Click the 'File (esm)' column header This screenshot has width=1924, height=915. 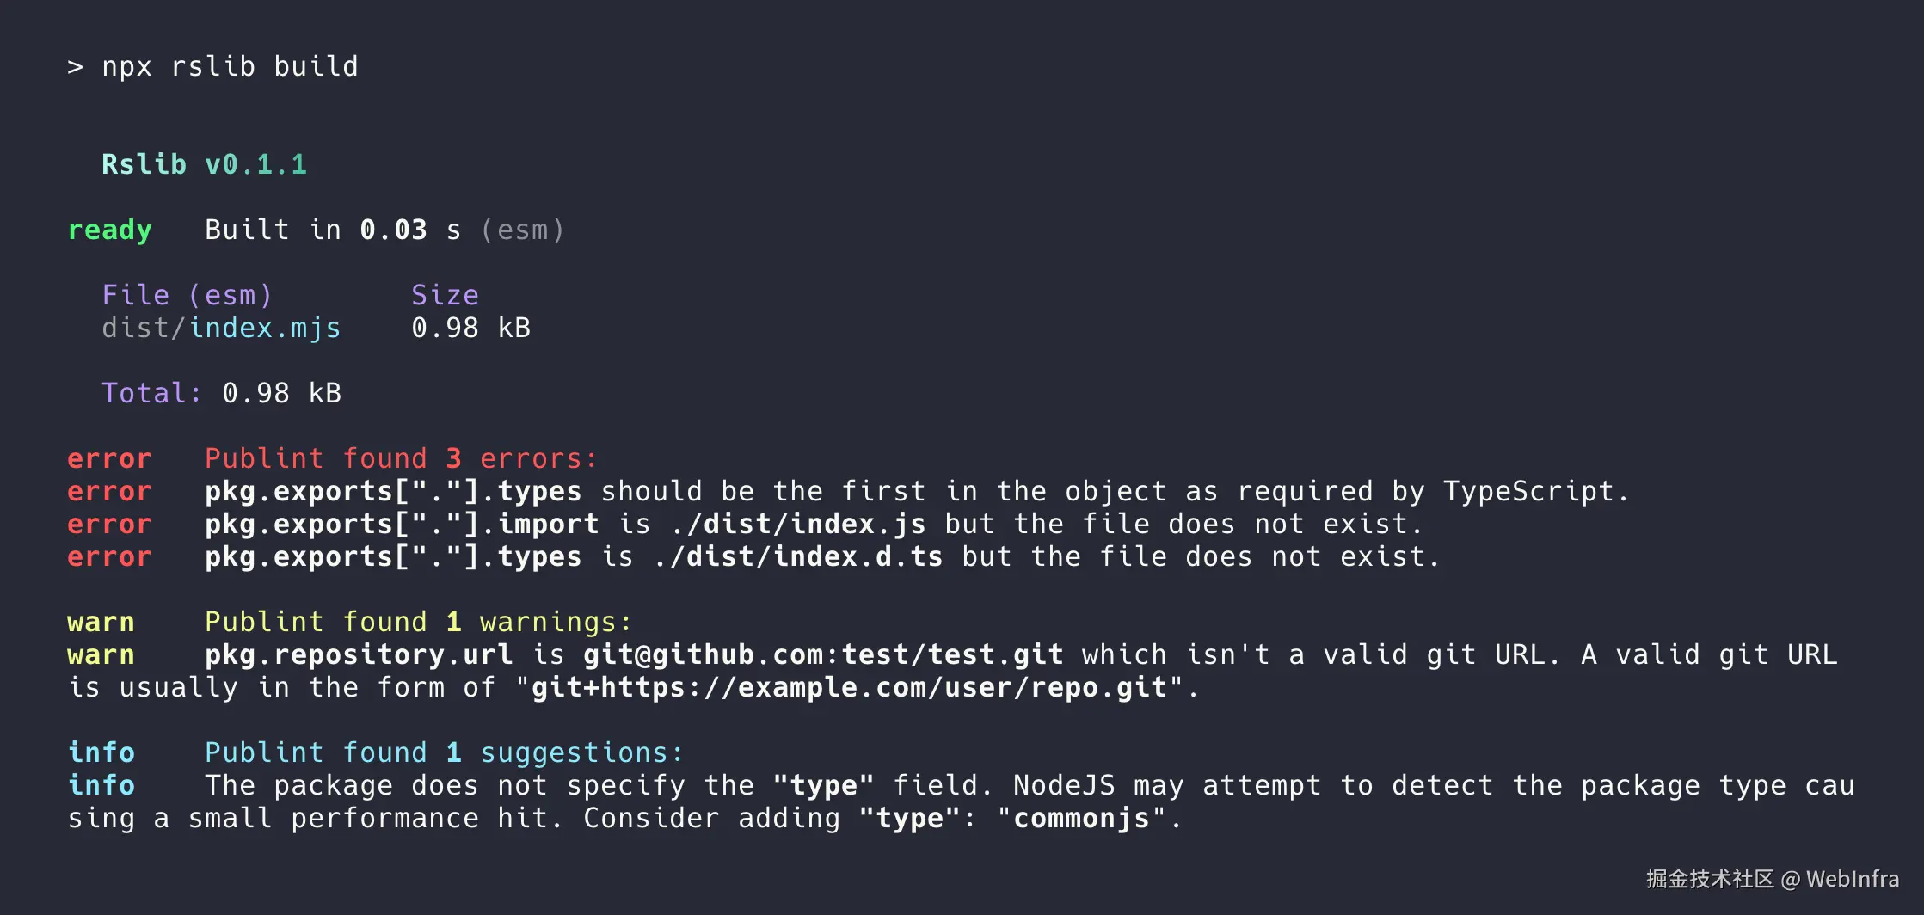(187, 295)
